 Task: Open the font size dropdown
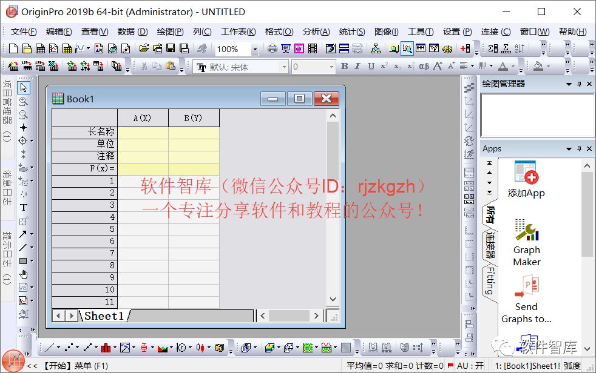(331, 67)
